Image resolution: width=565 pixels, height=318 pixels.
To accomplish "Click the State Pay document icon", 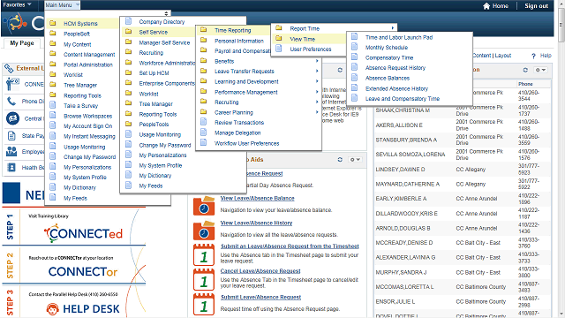I will tap(11, 136).
